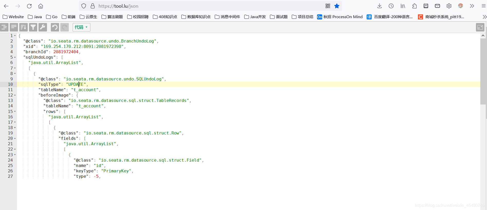Image resolution: width=487 pixels, height=210 pixels.
Task: Click the xid value string
Action: 82,46
